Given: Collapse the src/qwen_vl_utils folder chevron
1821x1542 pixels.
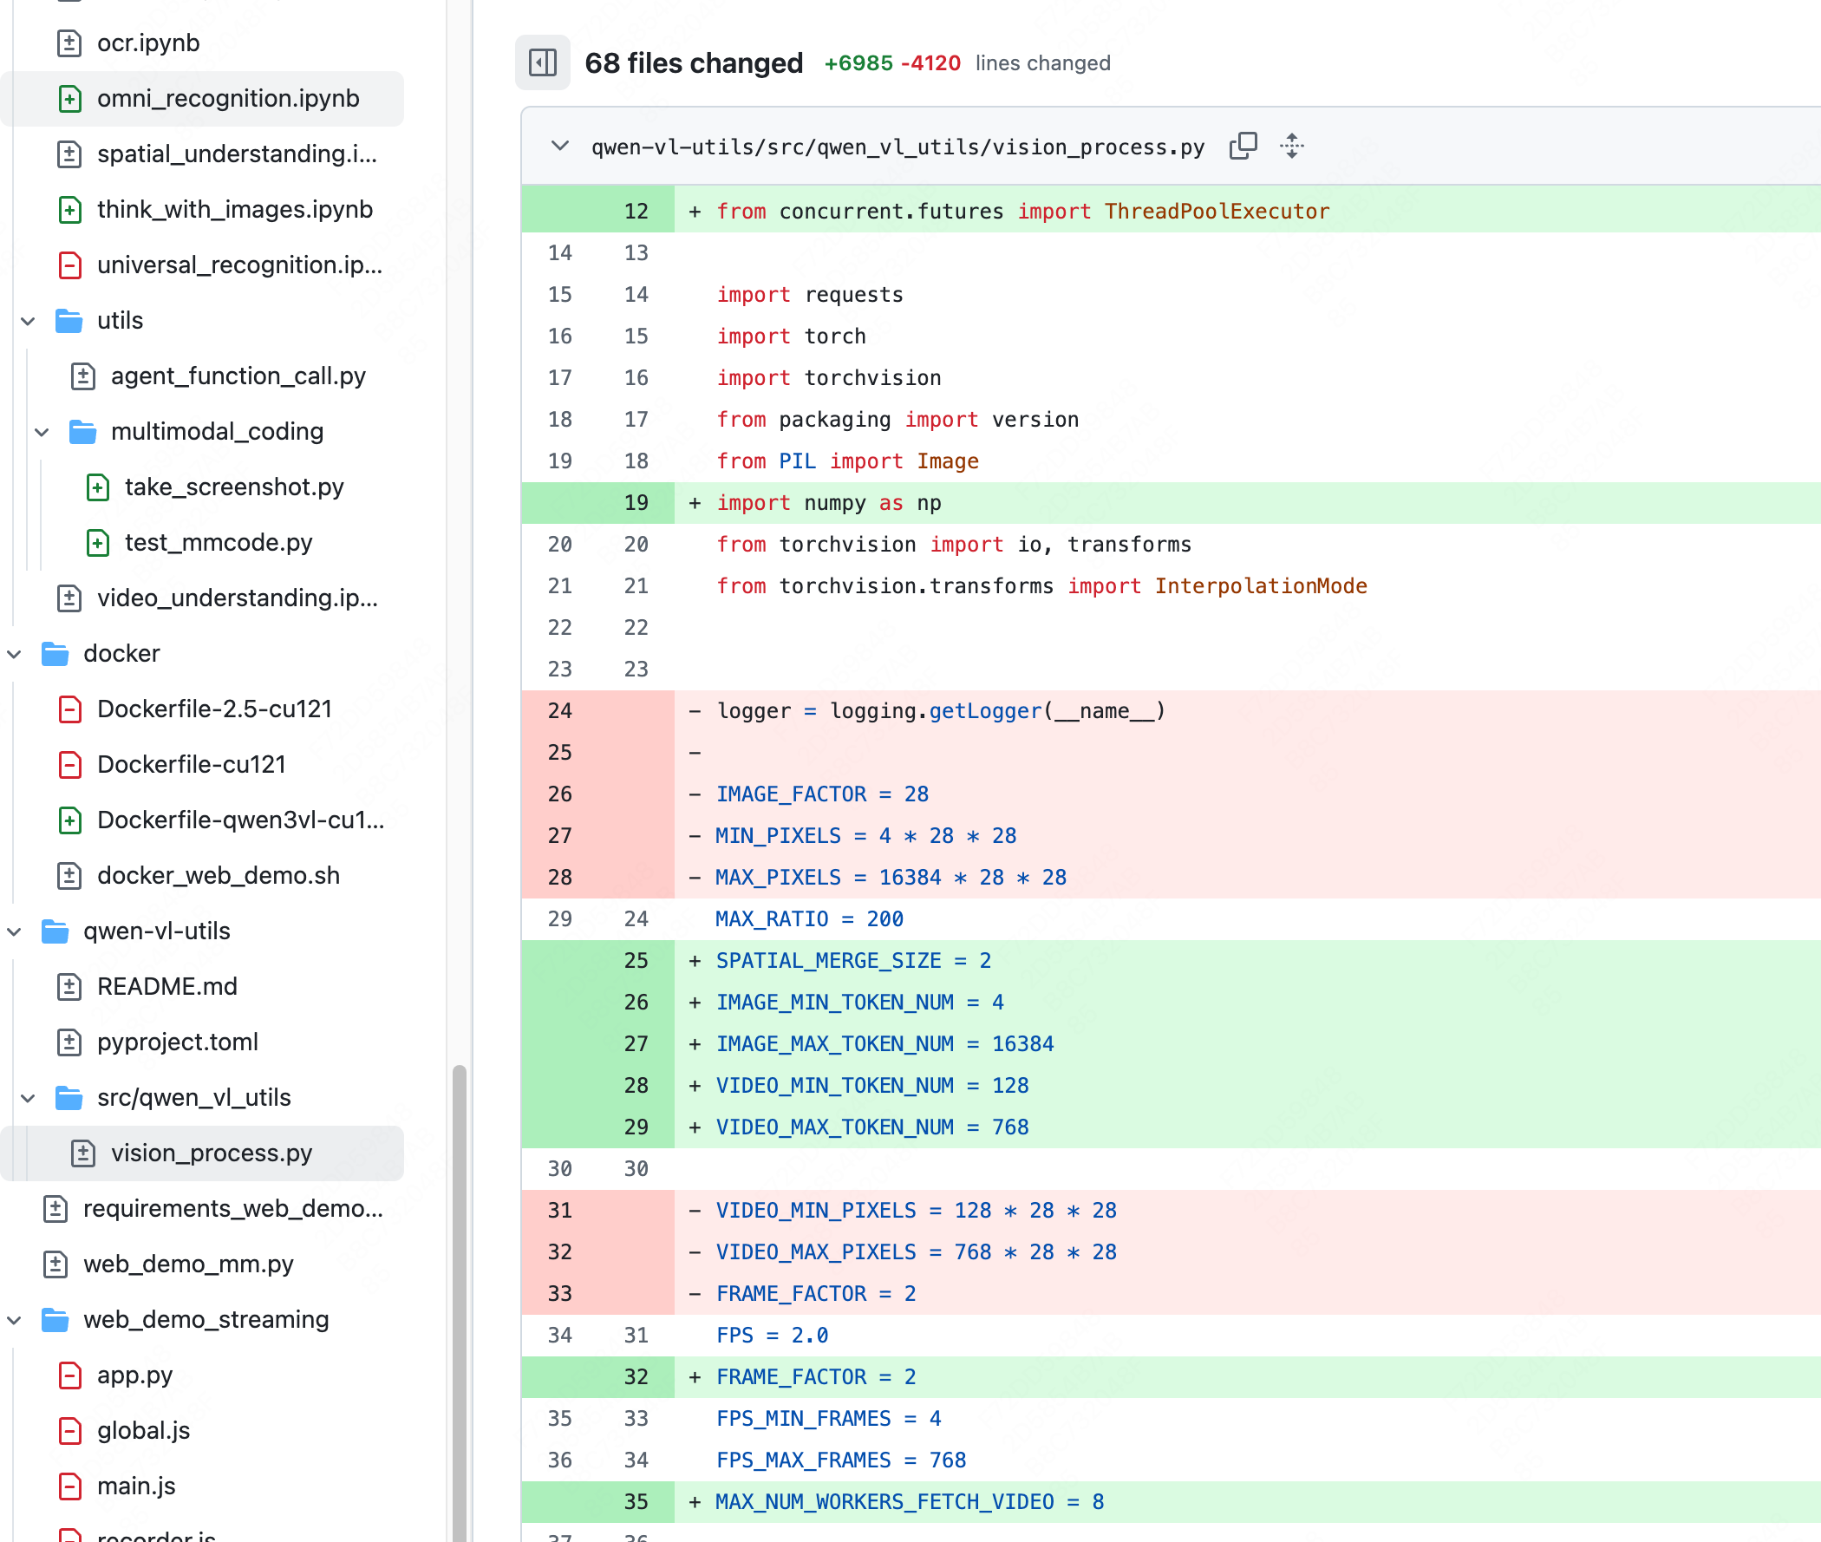Looking at the screenshot, I should [x=28, y=1098].
